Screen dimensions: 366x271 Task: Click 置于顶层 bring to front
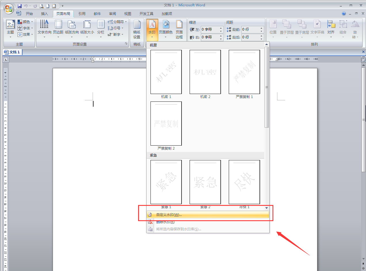(287, 29)
